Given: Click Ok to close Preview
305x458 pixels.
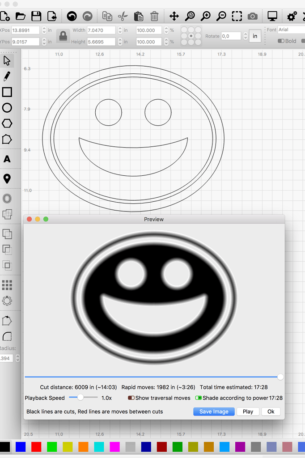Looking at the screenshot, I should click(x=271, y=411).
